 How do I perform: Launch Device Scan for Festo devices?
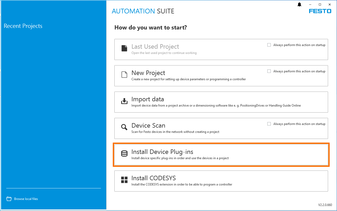(x=221, y=128)
